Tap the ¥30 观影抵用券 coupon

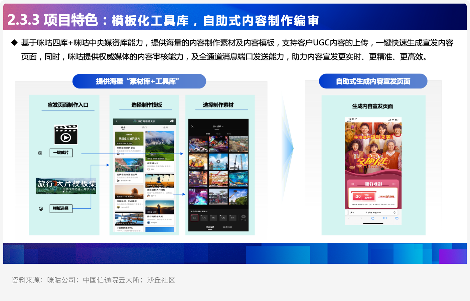[x=363, y=196]
